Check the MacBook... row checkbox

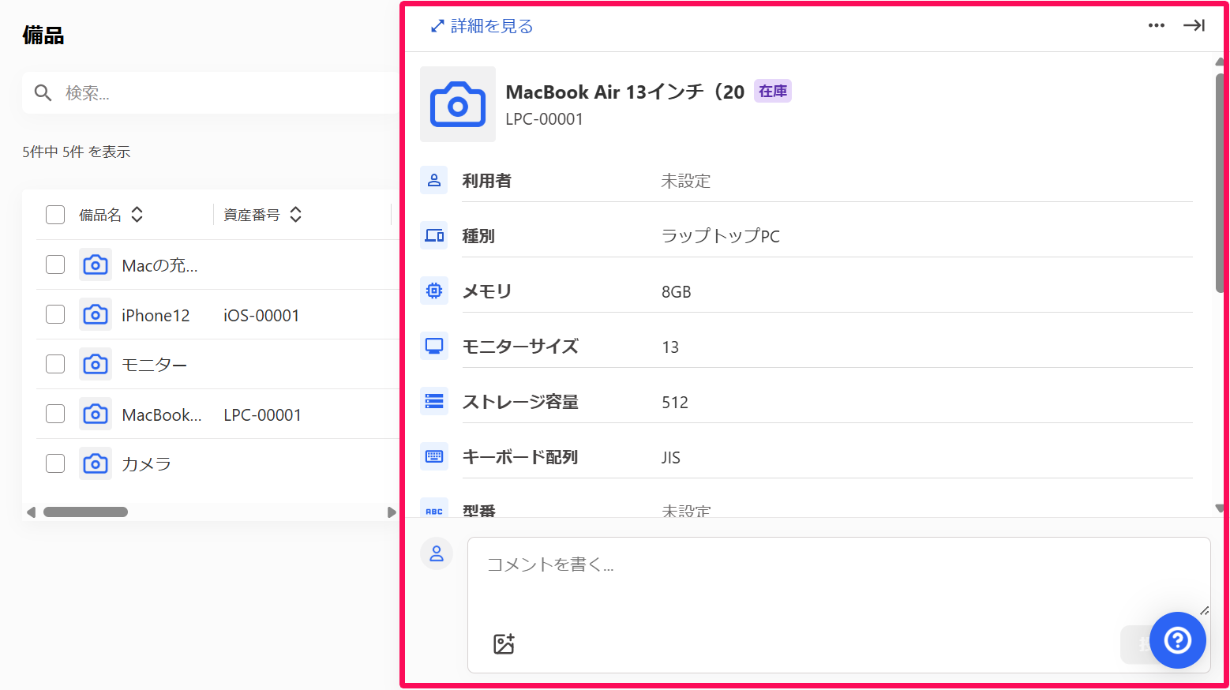(x=55, y=414)
